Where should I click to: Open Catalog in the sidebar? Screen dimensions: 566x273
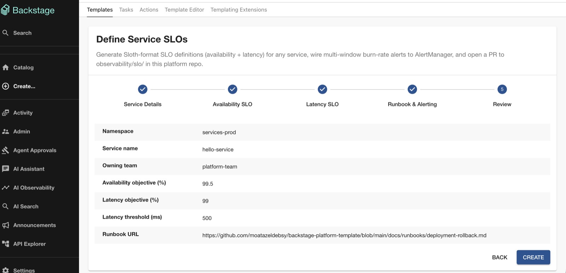23,67
